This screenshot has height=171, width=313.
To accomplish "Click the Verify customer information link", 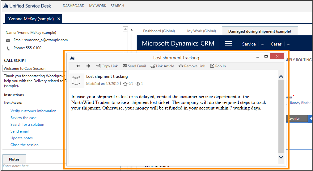I will click(33, 111).
